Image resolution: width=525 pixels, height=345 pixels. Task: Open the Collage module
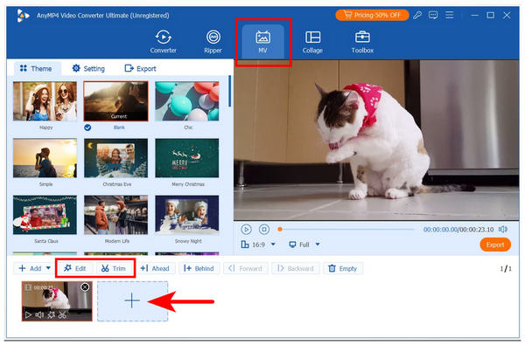pos(312,41)
